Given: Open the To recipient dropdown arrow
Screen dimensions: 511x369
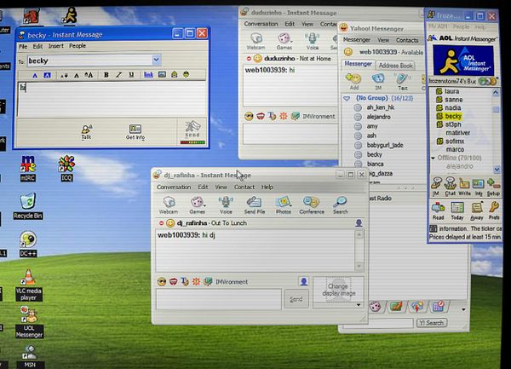Looking at the screenshot, I should pyautogui.click(x=157, y=60).
